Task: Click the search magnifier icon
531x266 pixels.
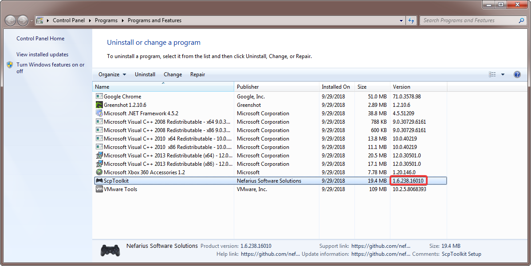Action: point(521,21)
